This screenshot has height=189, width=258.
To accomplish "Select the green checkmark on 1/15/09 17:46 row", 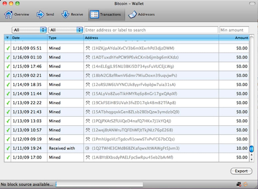I will click(x=8, y=67).
